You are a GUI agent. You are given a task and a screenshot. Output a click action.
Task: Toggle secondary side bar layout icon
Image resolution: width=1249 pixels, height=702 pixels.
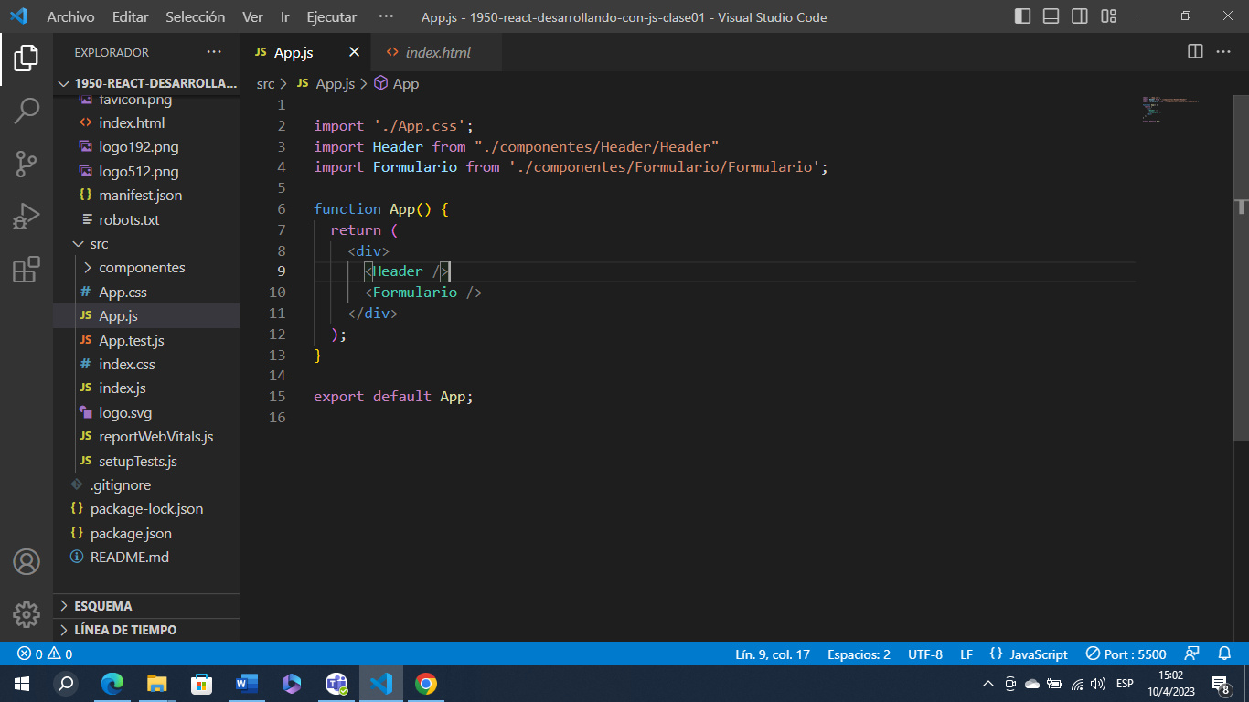(x=1080, y=16)
